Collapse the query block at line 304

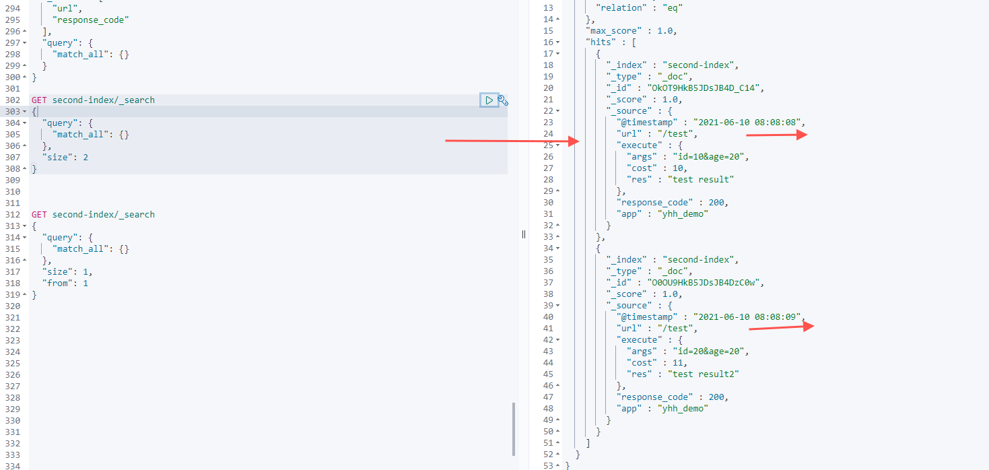pos(25,123)
